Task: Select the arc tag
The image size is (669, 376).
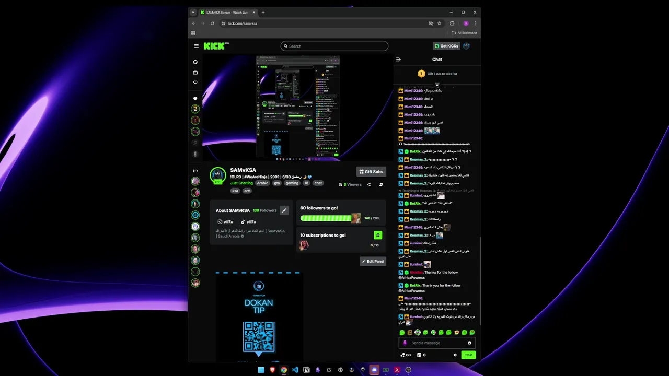Action: [247, 191]
